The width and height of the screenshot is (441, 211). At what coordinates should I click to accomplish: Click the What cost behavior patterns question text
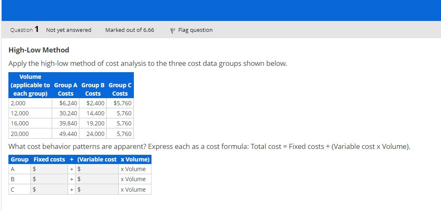click(209, 146)
